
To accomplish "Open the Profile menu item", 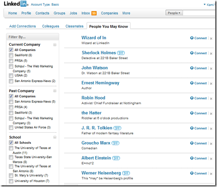I will 26,13.
